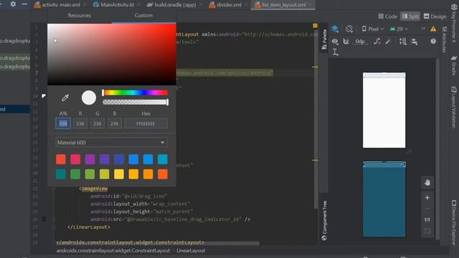This screenshot has height=258, width=459.
Task: Open the 0dp default margins control
Action: point(360,42)
